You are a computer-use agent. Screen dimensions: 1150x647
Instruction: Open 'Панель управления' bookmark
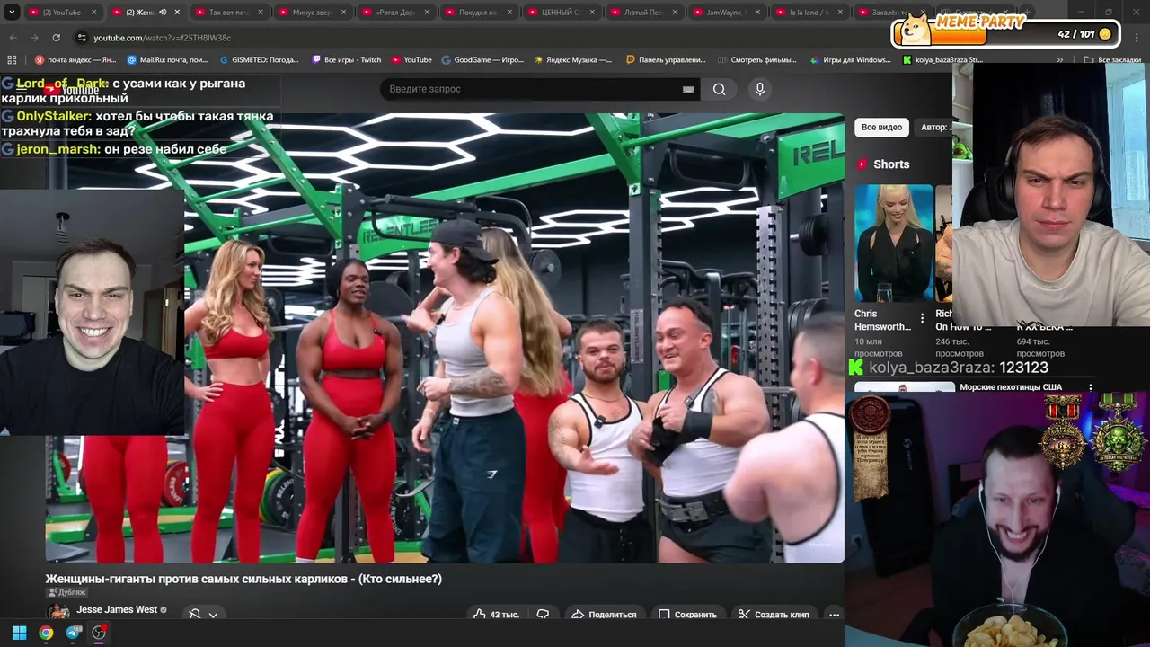666,60
